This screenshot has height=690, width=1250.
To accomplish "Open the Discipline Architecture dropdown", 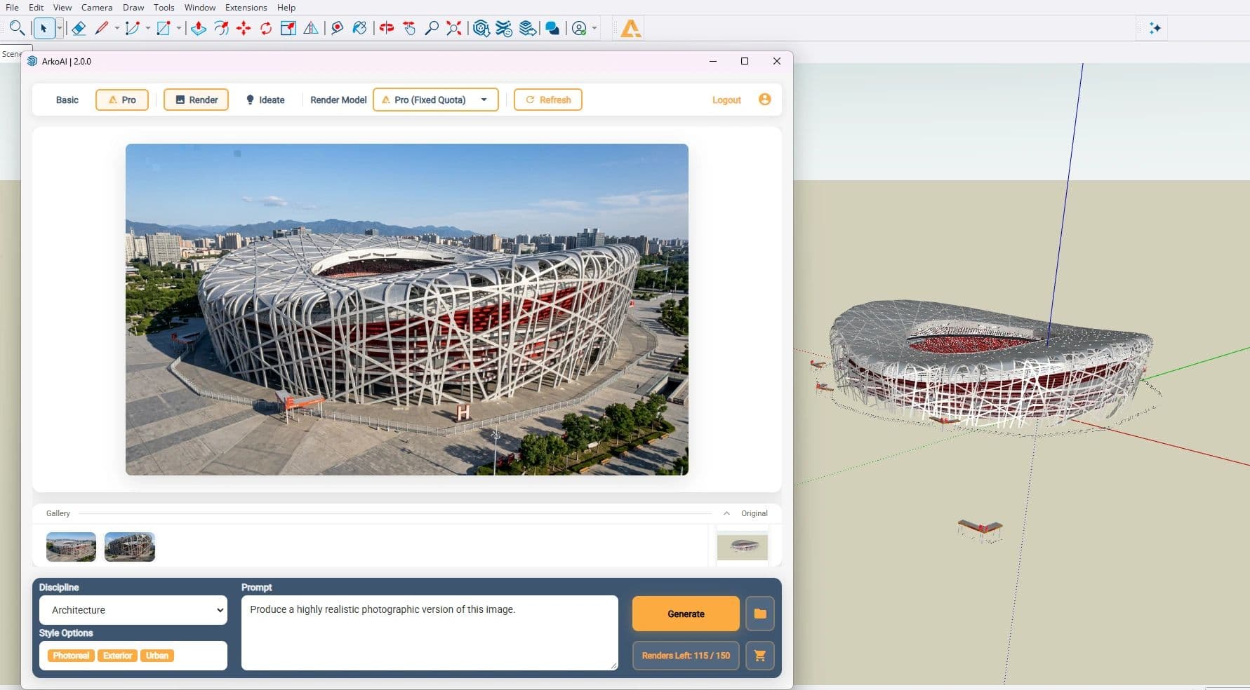I will [x=133, y=610].
